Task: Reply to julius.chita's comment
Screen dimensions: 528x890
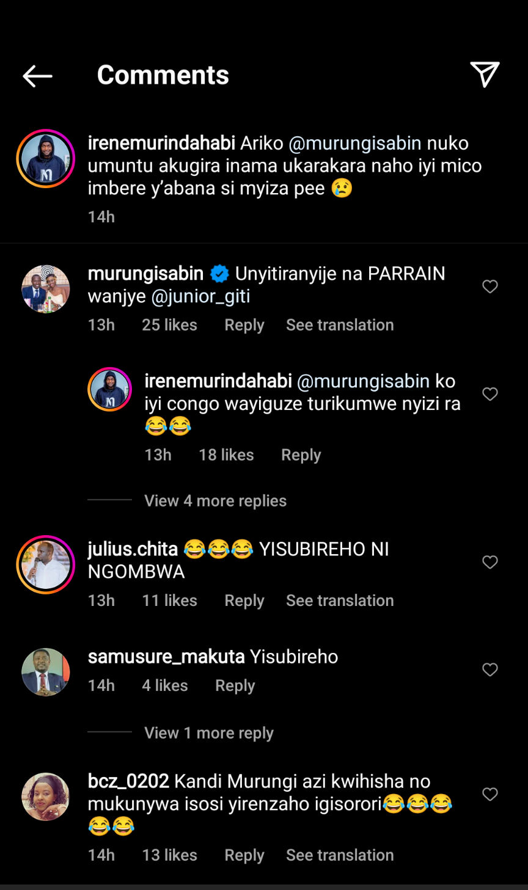Action: tap(244, 600)
